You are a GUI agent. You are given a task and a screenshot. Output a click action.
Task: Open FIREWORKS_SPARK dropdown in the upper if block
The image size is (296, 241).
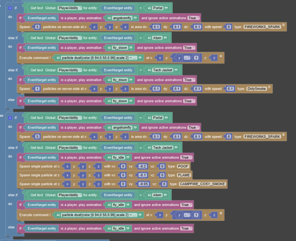[262, 27]
